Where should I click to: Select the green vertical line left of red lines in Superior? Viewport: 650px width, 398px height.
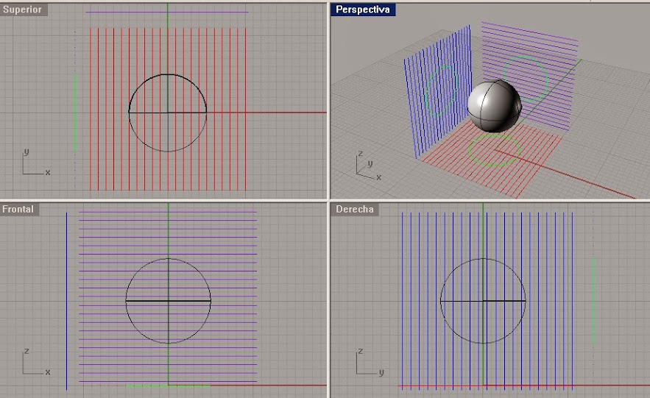pos(75,113)
